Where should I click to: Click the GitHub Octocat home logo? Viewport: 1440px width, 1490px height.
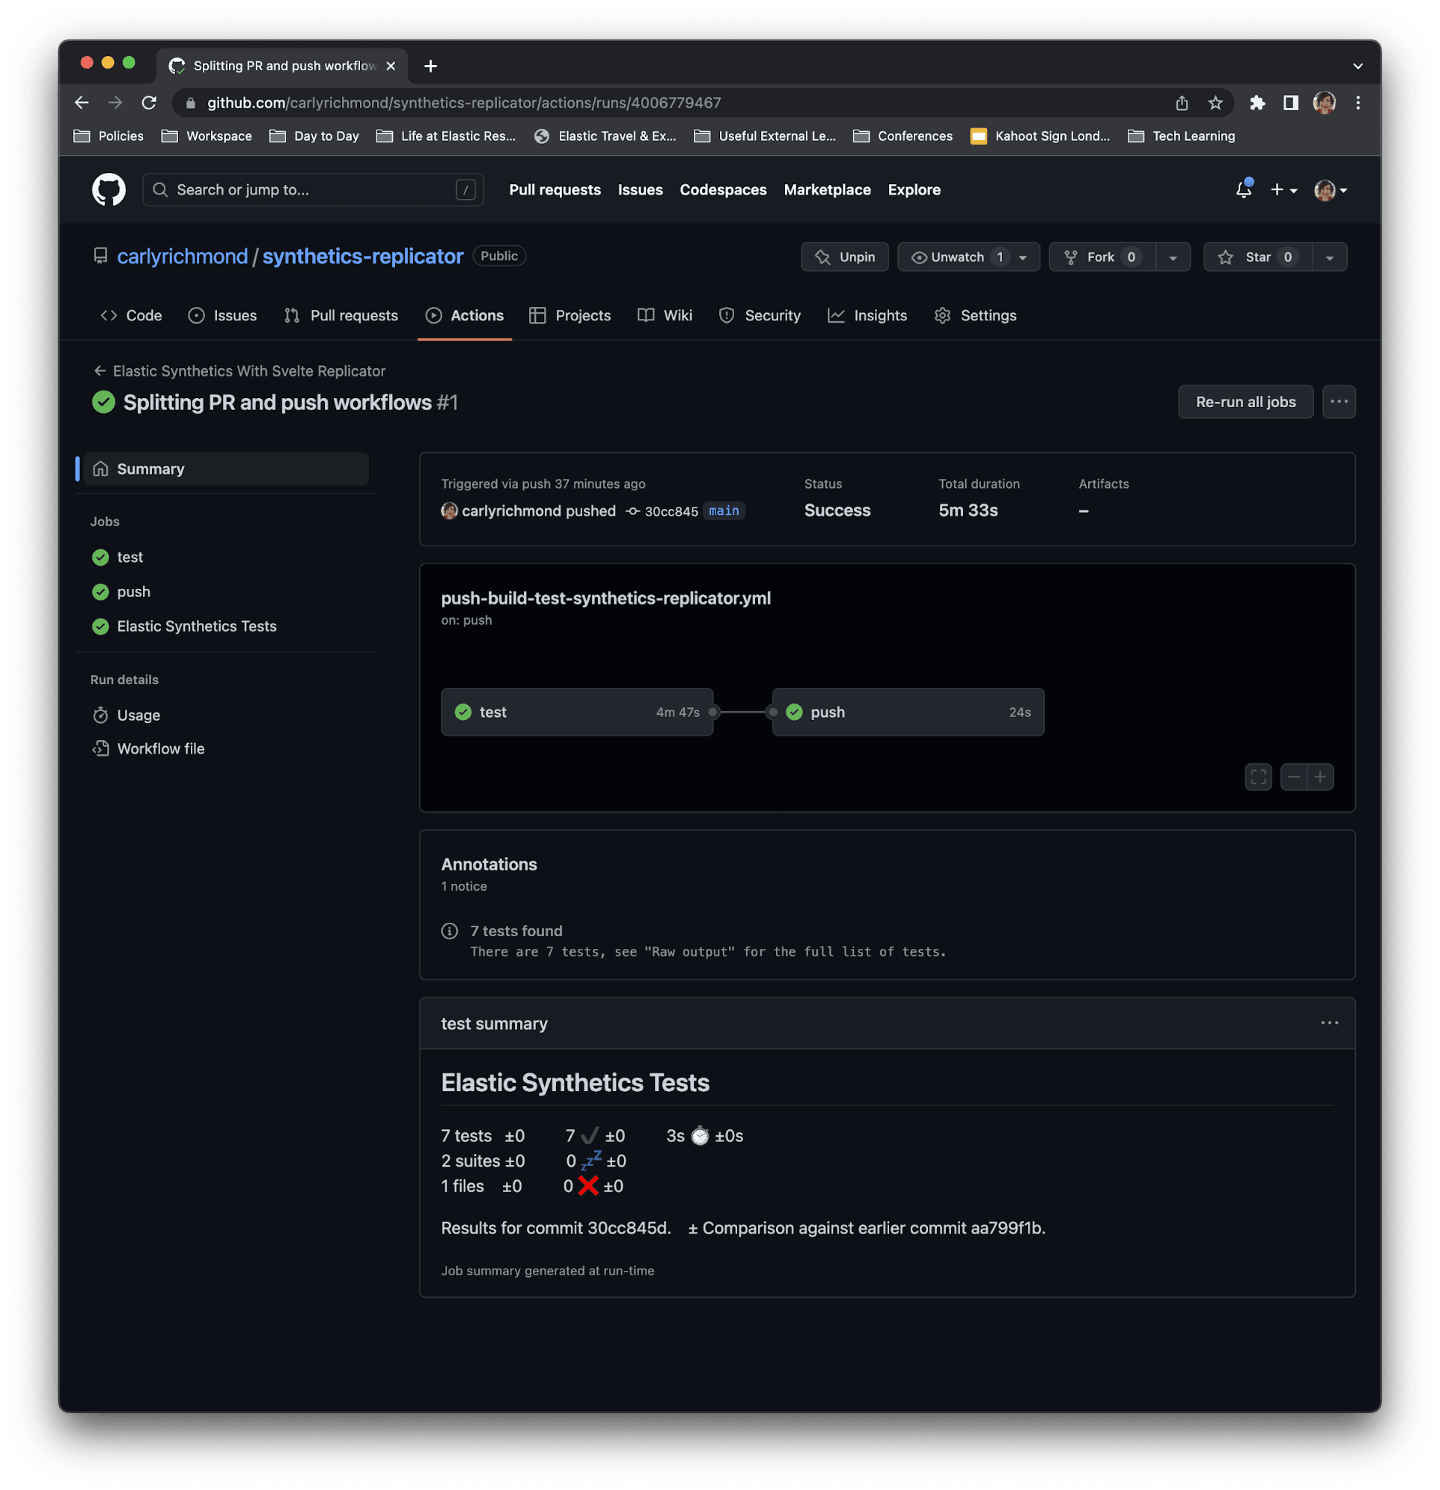109,189
